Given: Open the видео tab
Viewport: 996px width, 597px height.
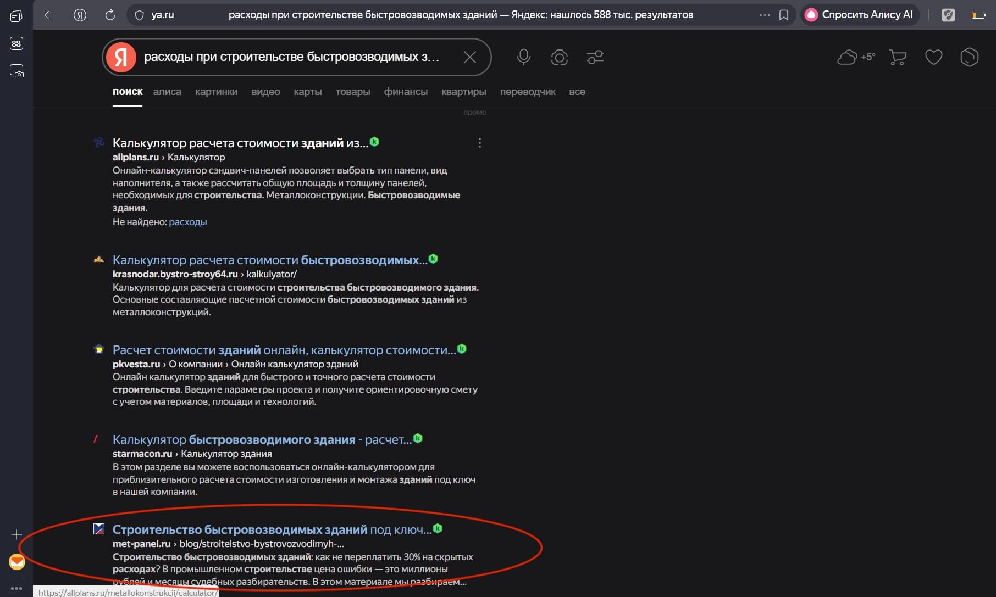Looking at the screenshot, I should click(265, 92).
